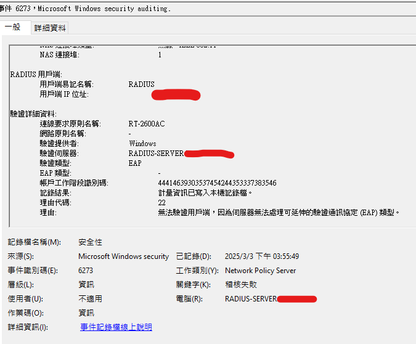This screenshot has height=344, width=416.
Task: Open the 事件記錄檔線上說明 link
Action: coord(116,327)
